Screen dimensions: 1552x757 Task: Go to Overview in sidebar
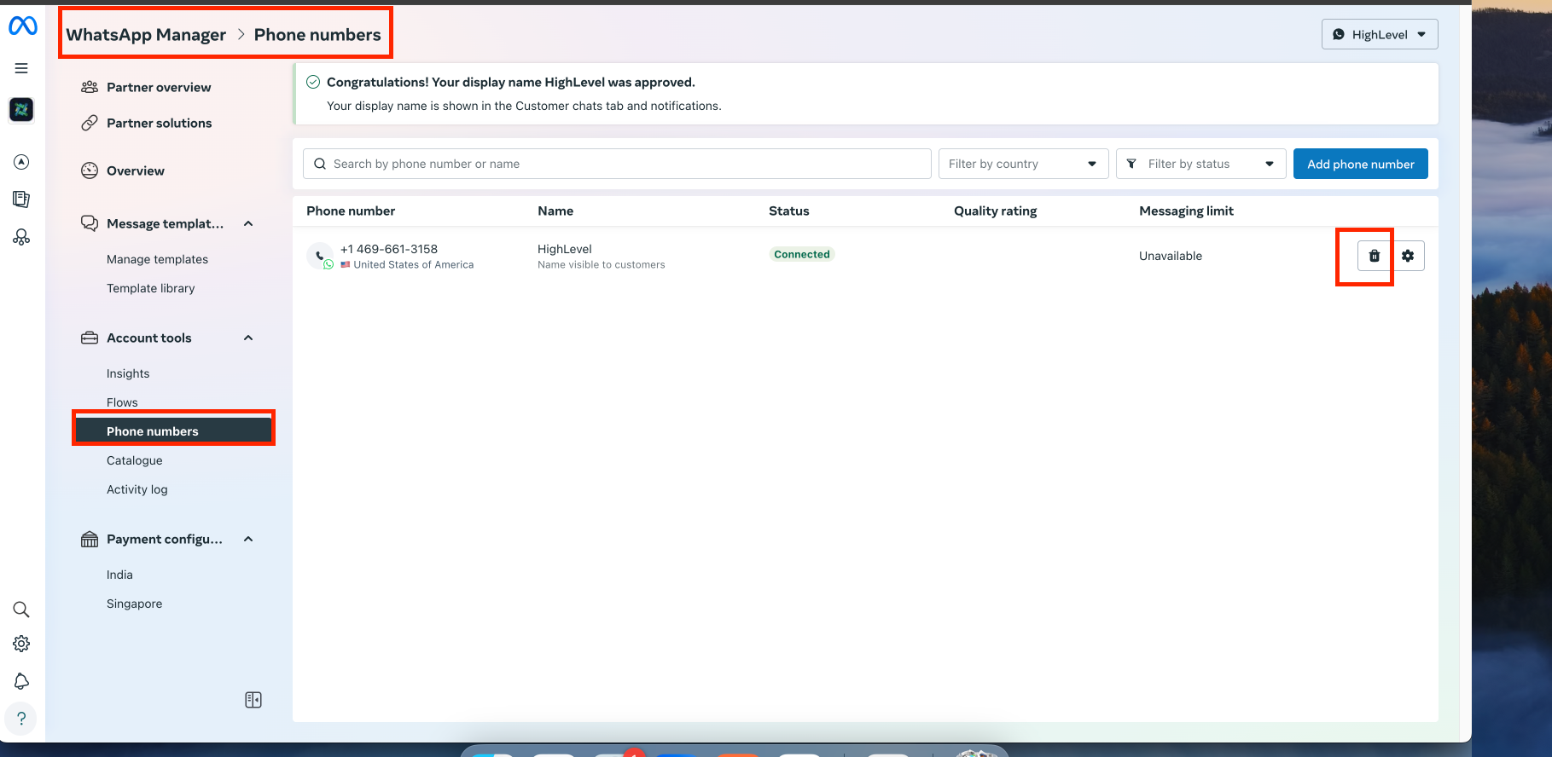tap(136, 170)
